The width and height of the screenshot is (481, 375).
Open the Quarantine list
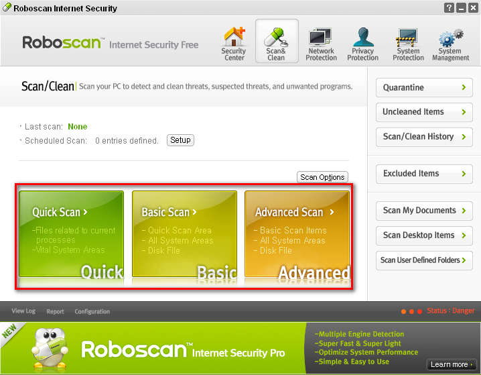424,87
